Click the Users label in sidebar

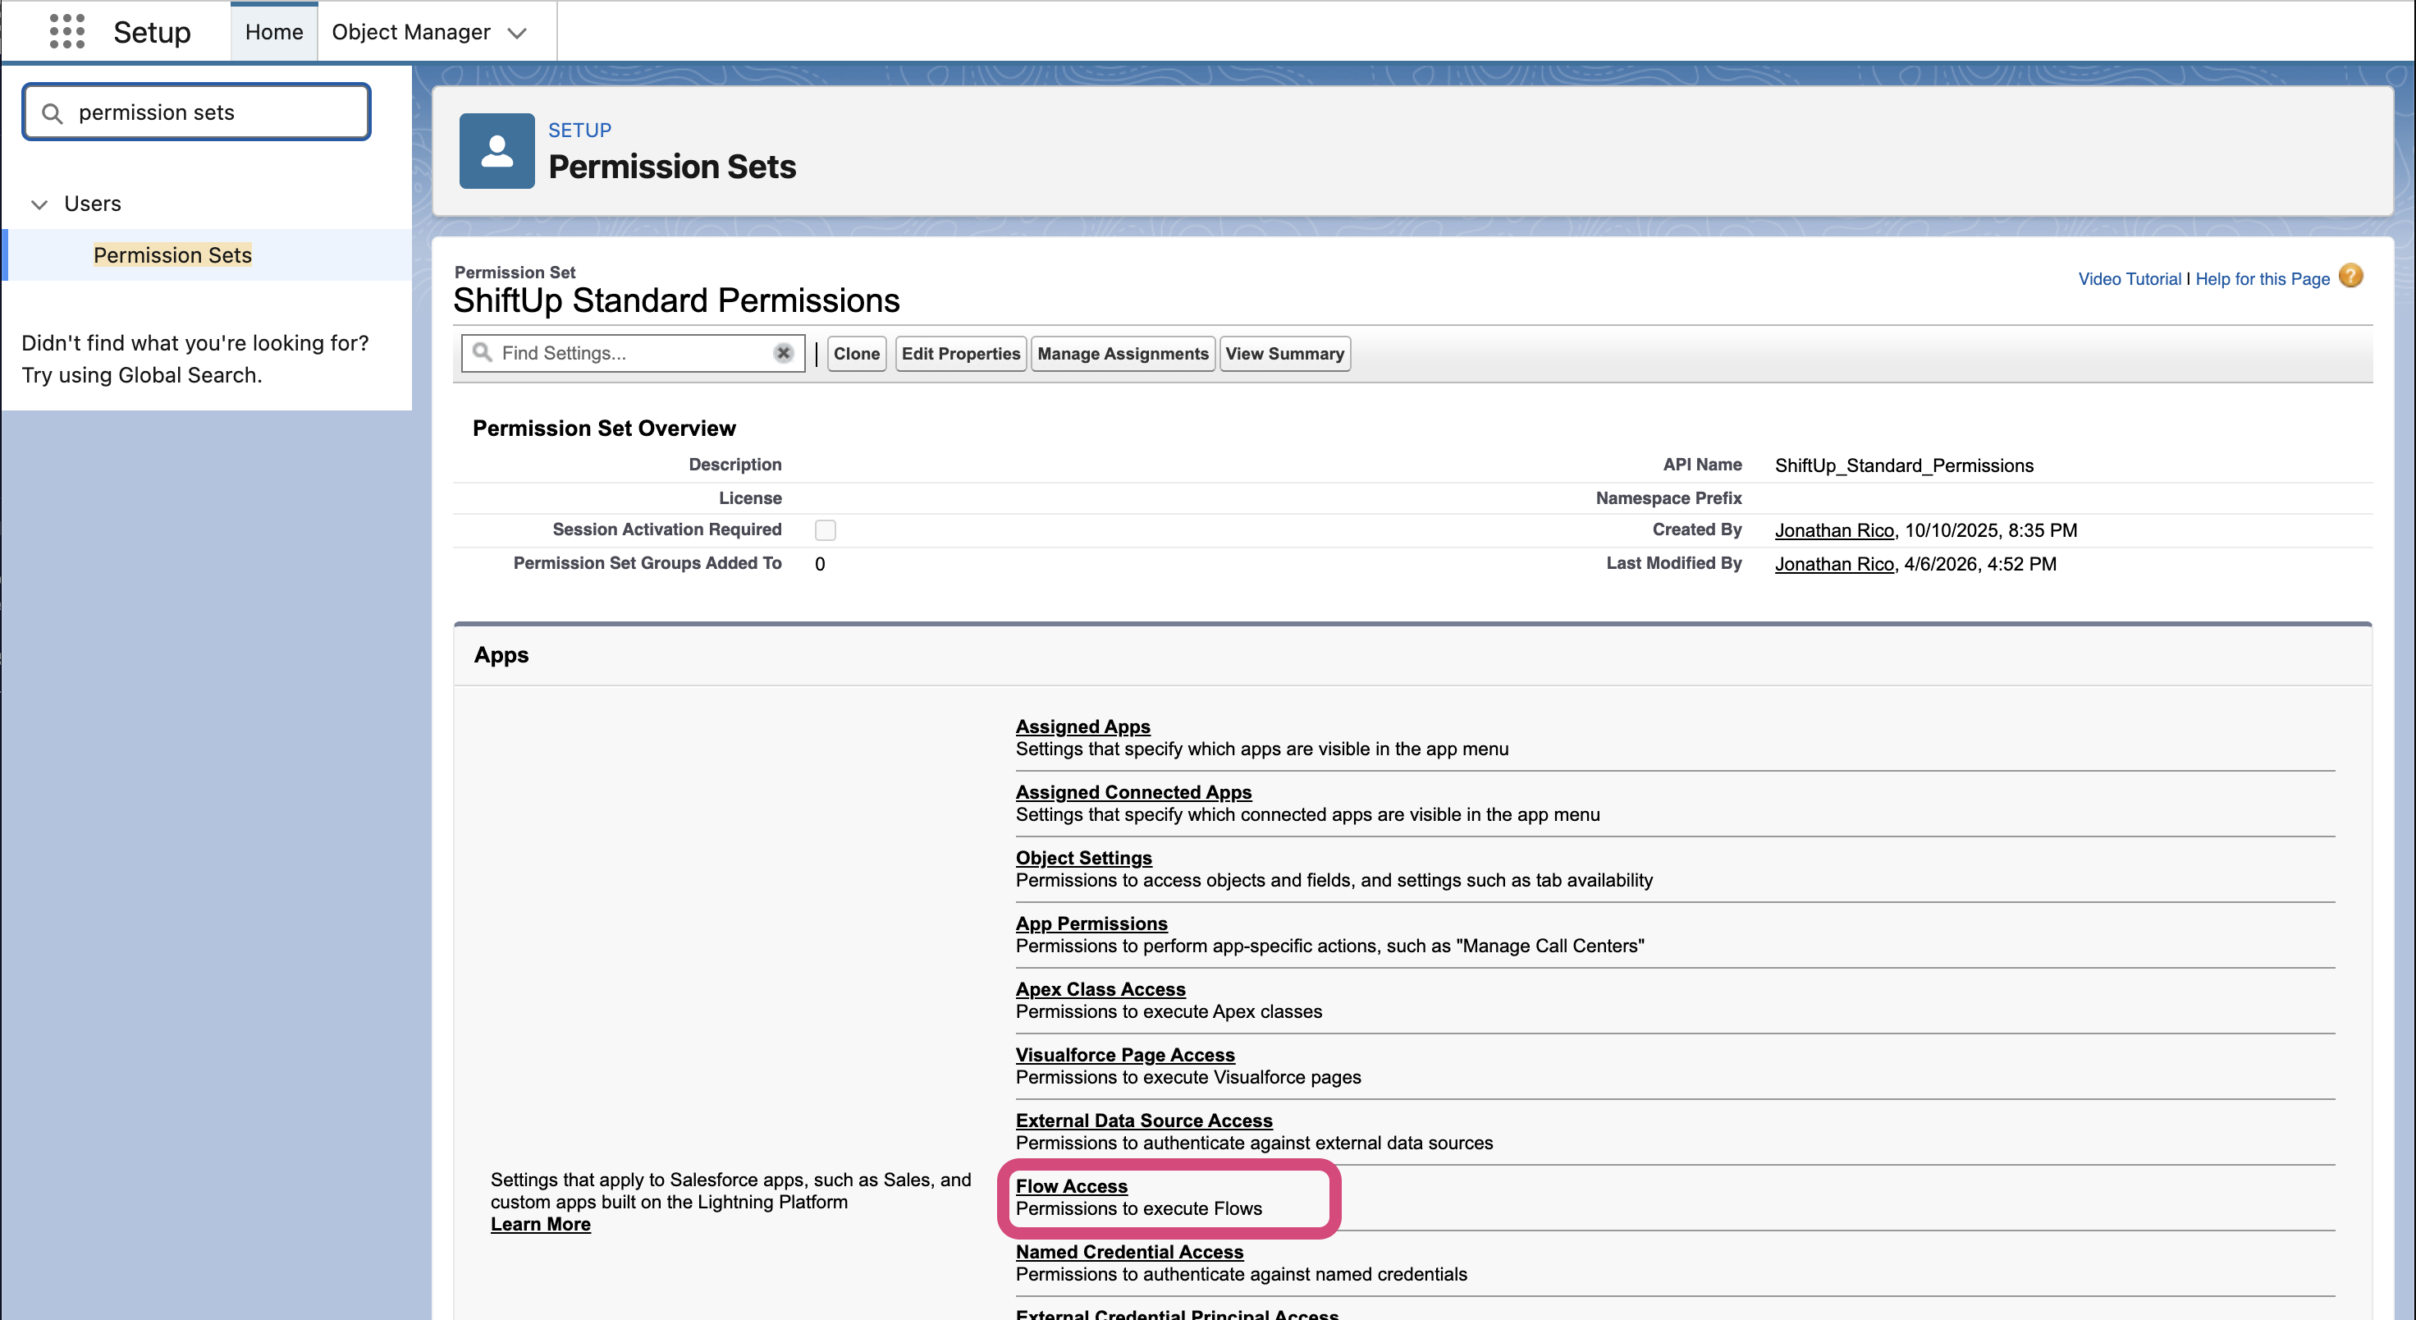click(x=92, y=204)
